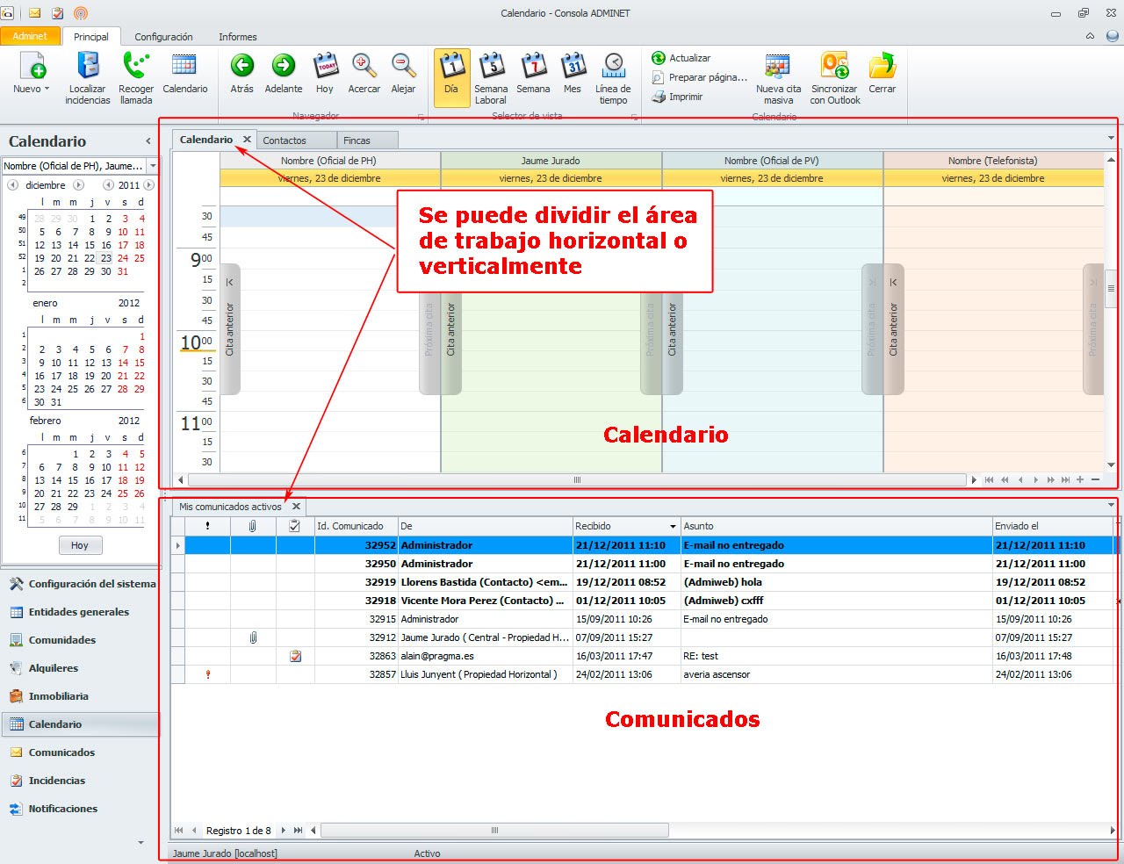Expand the calendar resource selector combo box
The height and width of the screenshot is (864, 1124).
click(153, 166)
